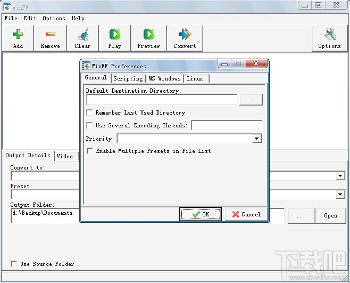This screenshot has height=283, width=350.
Task: Open the Options wrench toolbar icon
Action: [330, 34]
